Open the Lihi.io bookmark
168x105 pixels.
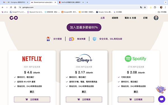(x=5, y=12)
